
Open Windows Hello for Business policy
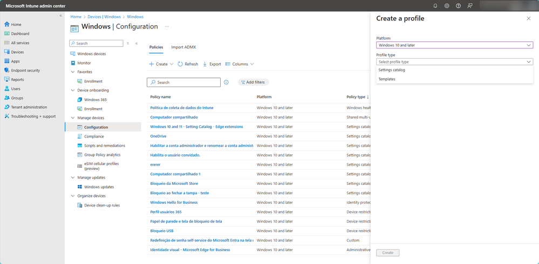(x=174, y=202)
